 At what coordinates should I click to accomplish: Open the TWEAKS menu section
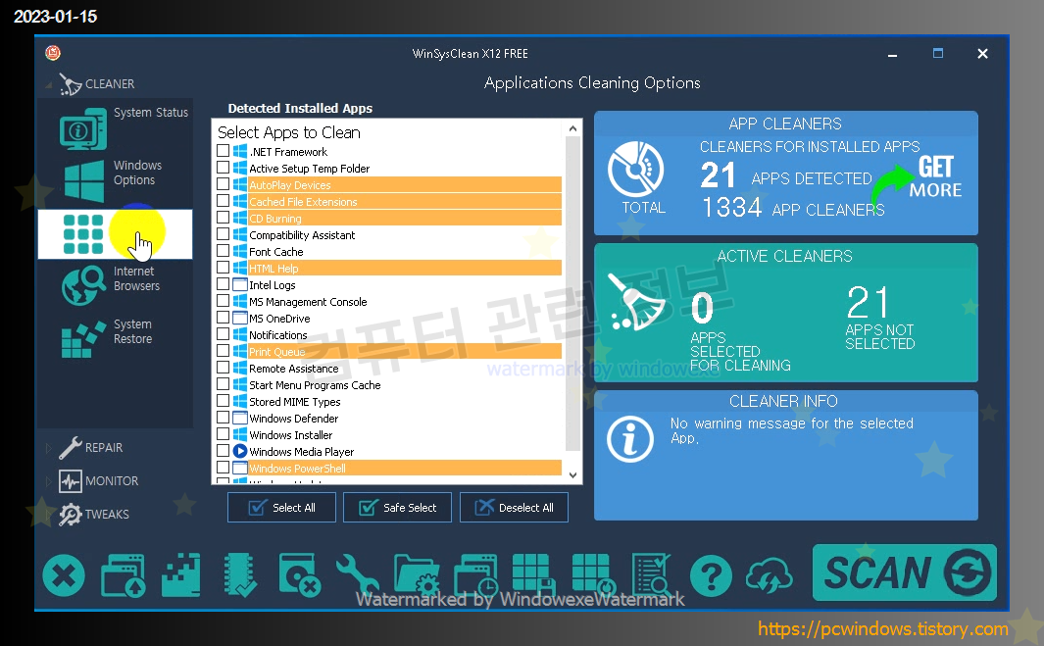[x=93, y=514]
